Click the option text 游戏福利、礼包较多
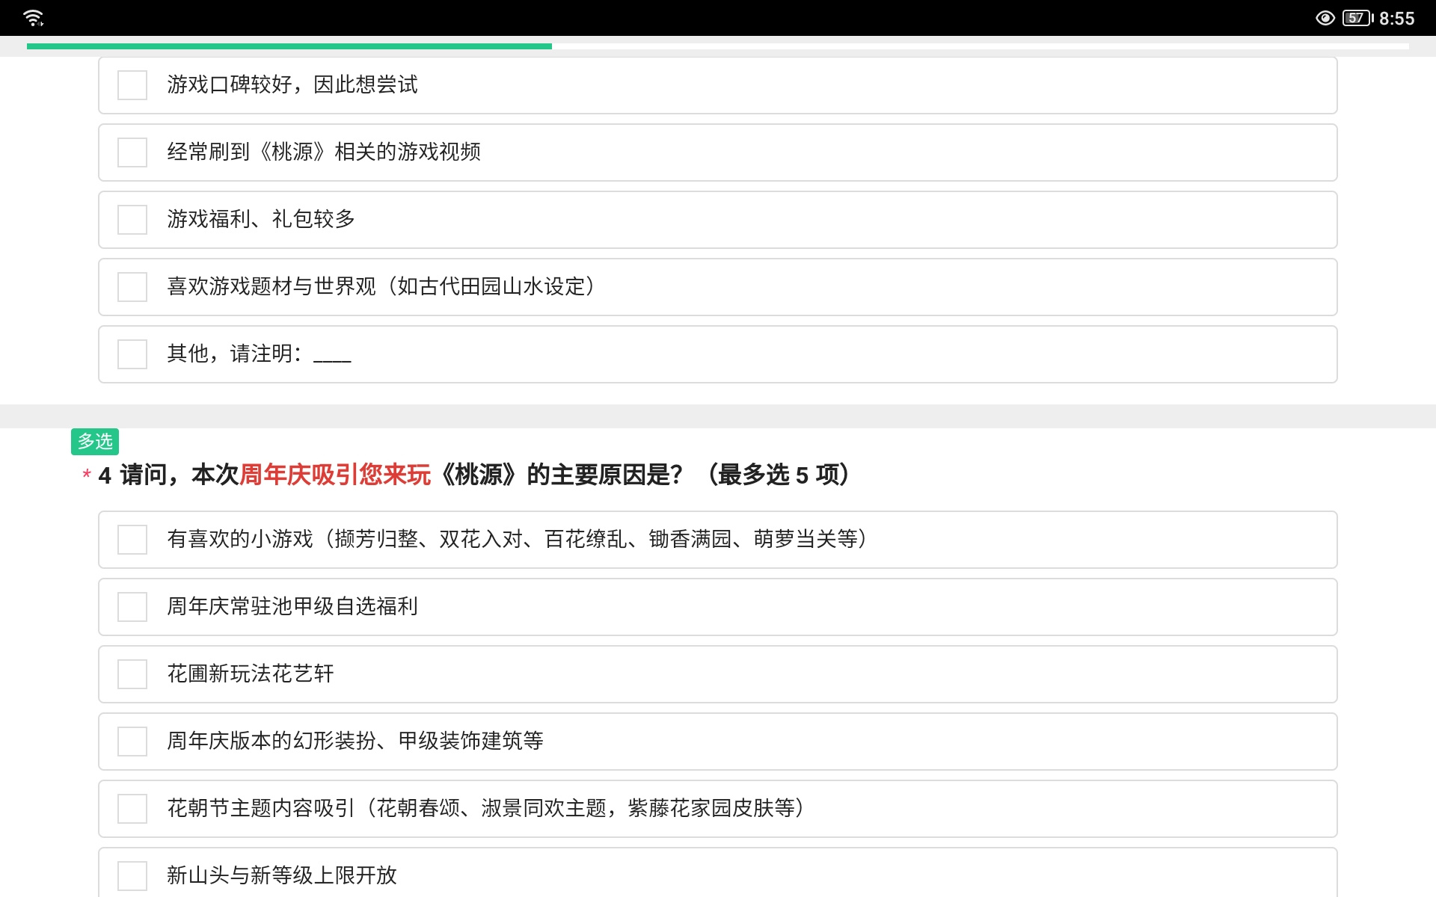Image resolution: width=1436 pixels, height=897 pixels. pos(261,219)
